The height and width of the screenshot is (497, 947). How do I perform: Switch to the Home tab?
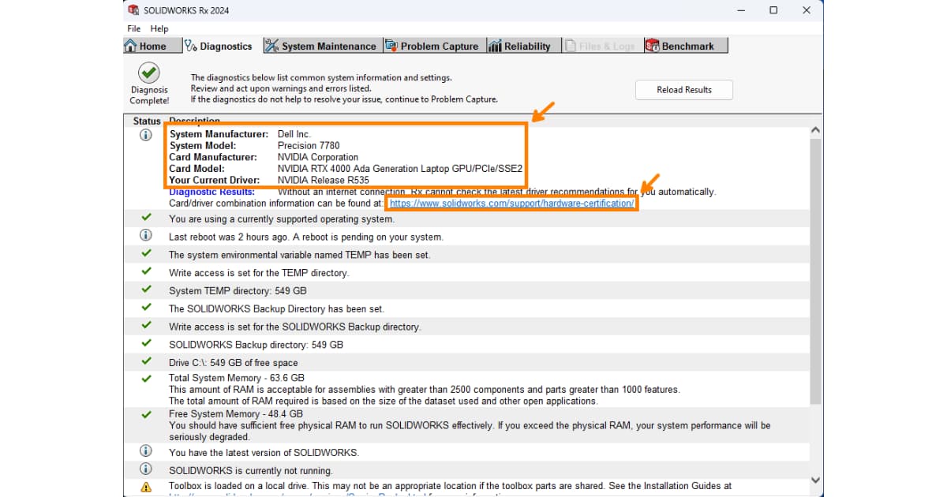click(145, 46)
